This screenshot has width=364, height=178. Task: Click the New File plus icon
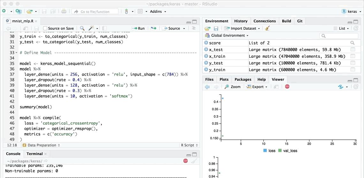pos(4,11)
